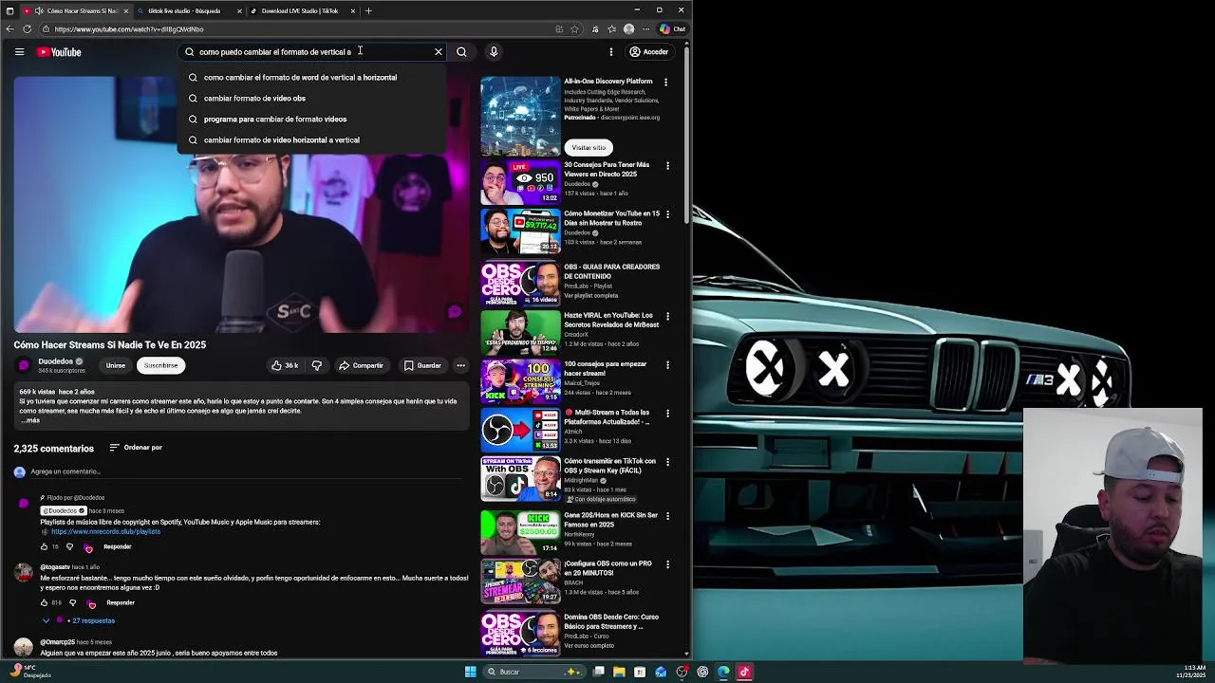Screen dimensions: 1215x683
Task: Click 'Visitar sitio' on the sponsored ad
Action: click(589, 147)
